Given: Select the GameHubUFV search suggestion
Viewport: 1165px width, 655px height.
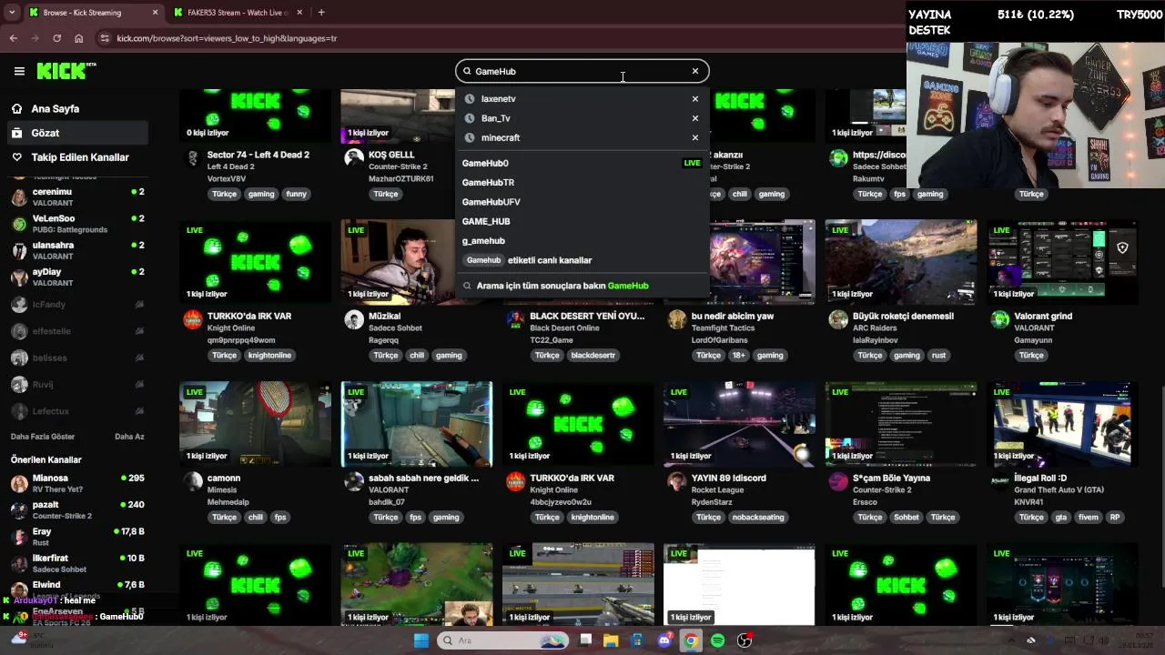Looking at the screenshot, I should click(582, 202).
